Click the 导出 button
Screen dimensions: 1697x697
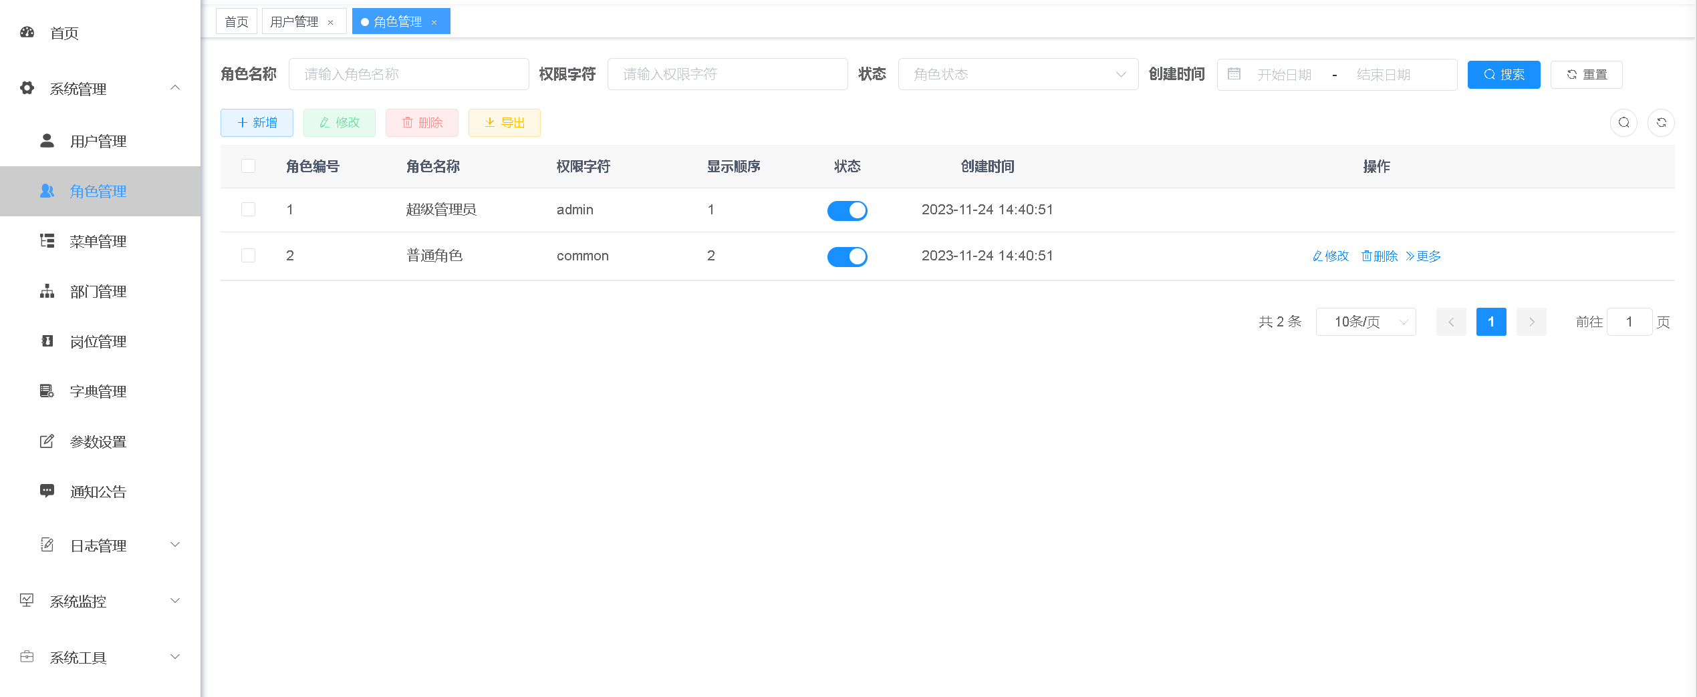pos(505,122)
